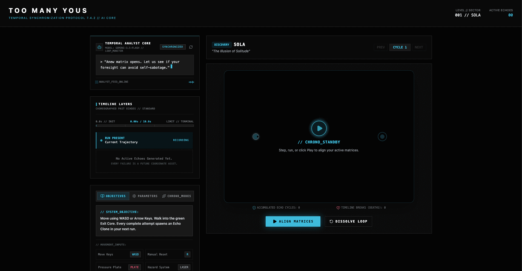Click the Exit Core ring on the game field
The height and width of the screenshot is (271, 522).
(382, 137)
